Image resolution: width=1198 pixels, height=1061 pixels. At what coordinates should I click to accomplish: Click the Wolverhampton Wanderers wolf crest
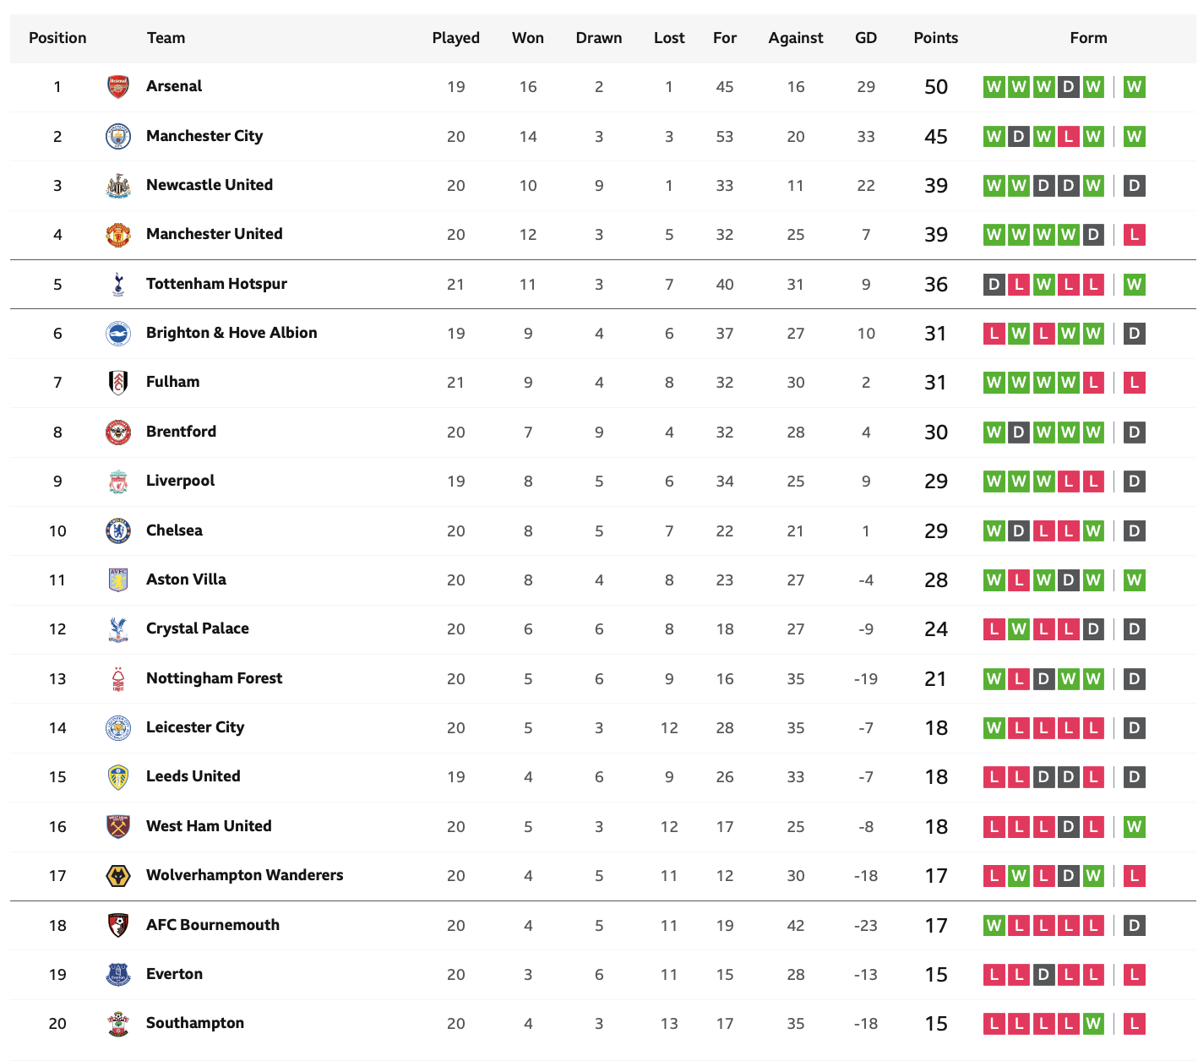pyautogui.click(x=118, y=876)
